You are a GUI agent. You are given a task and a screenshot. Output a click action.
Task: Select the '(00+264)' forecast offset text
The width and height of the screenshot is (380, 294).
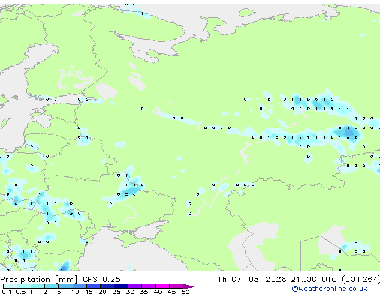pos(361,280)
